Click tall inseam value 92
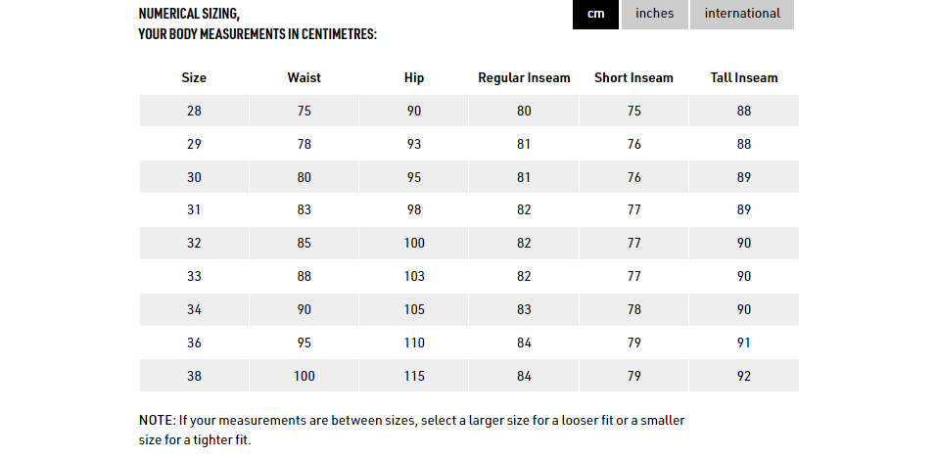The image size is (937, 458). (x=744, y=376)
